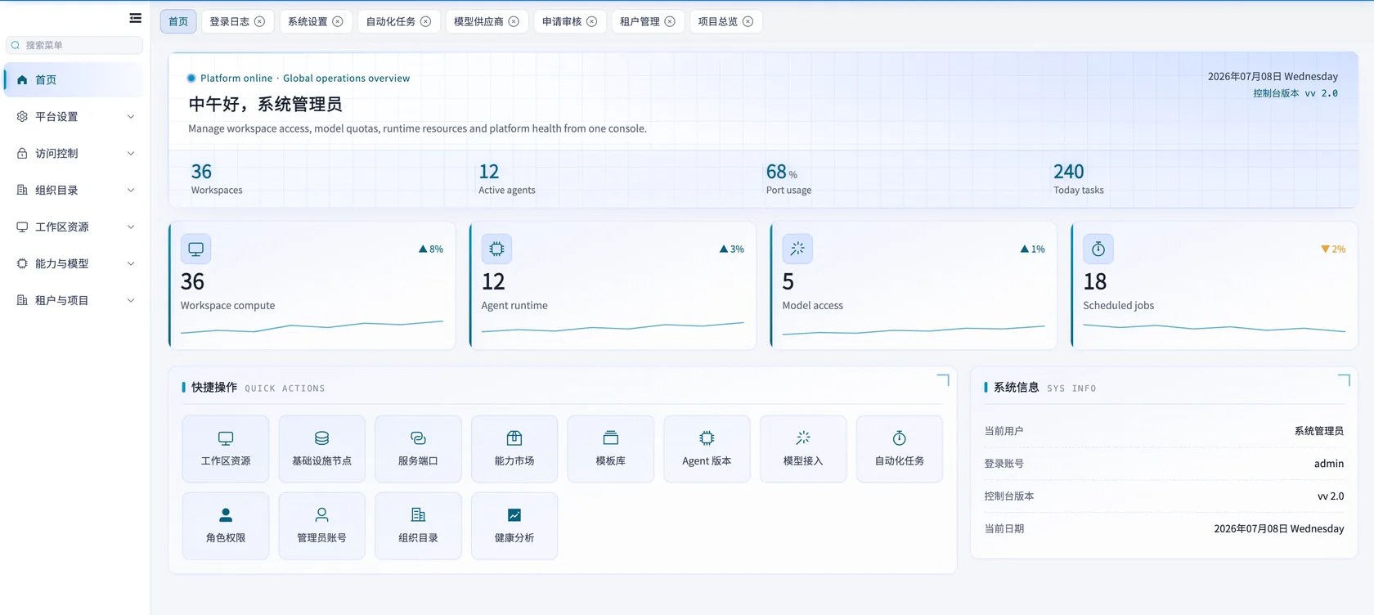Close the 租户管理 tab
This screenshot has width=1374, height=615.
click(670, 22)
